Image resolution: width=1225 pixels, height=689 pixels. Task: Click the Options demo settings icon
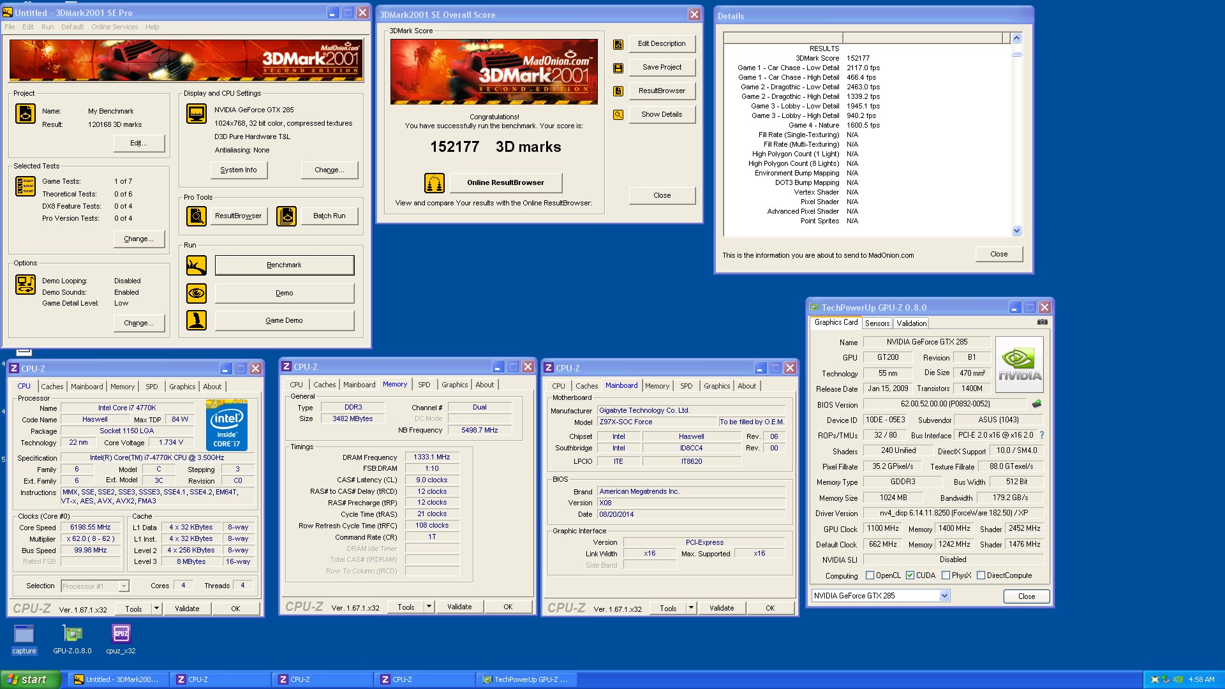coord(26,285)
